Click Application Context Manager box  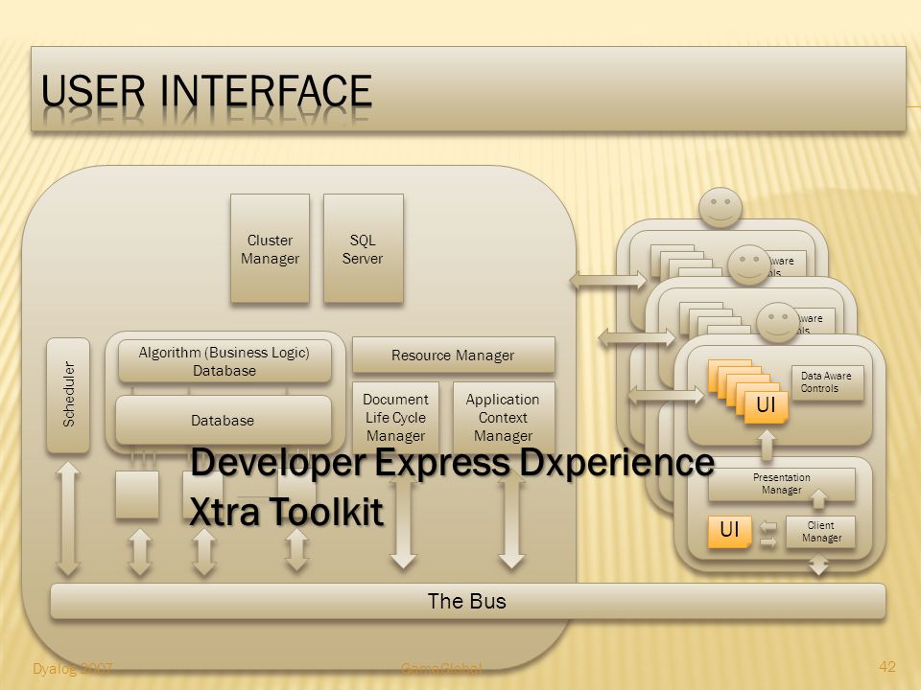coord(504,418)
